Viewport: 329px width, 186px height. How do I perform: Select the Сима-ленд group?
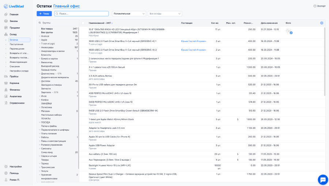[47, 152]
